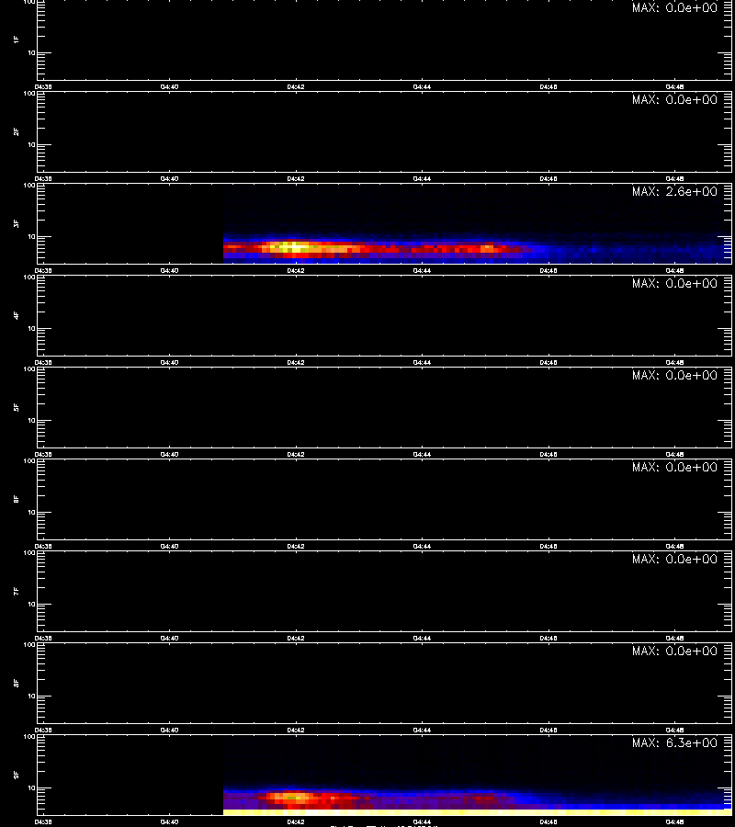Select the "1F" axis label
This screenshot has width=735, height=827.
(17, 40)
